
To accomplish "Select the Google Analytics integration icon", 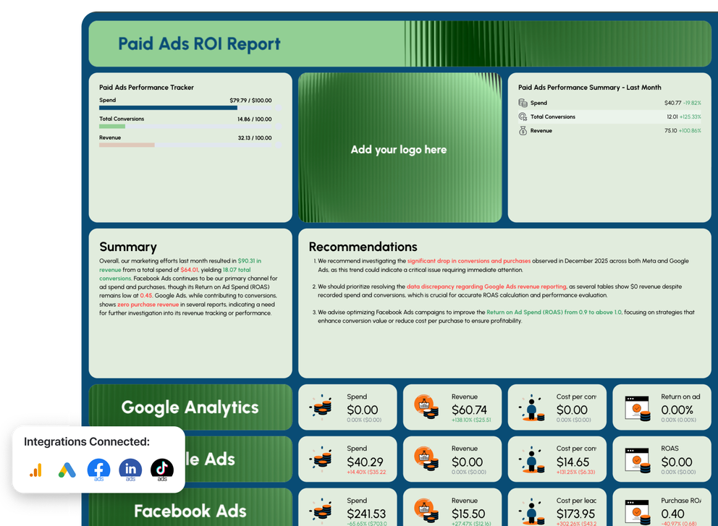I will point(35,469).
